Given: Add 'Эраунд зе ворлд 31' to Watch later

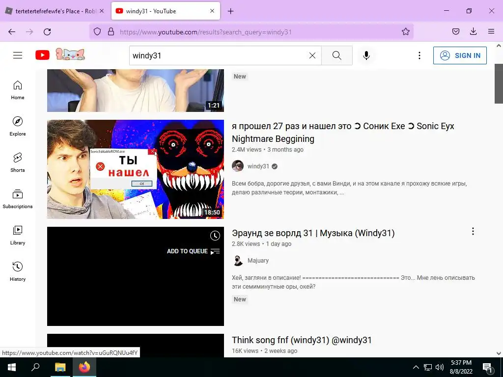Looking at the screenshot, I should pyautogui.click(x=215, y=236).
